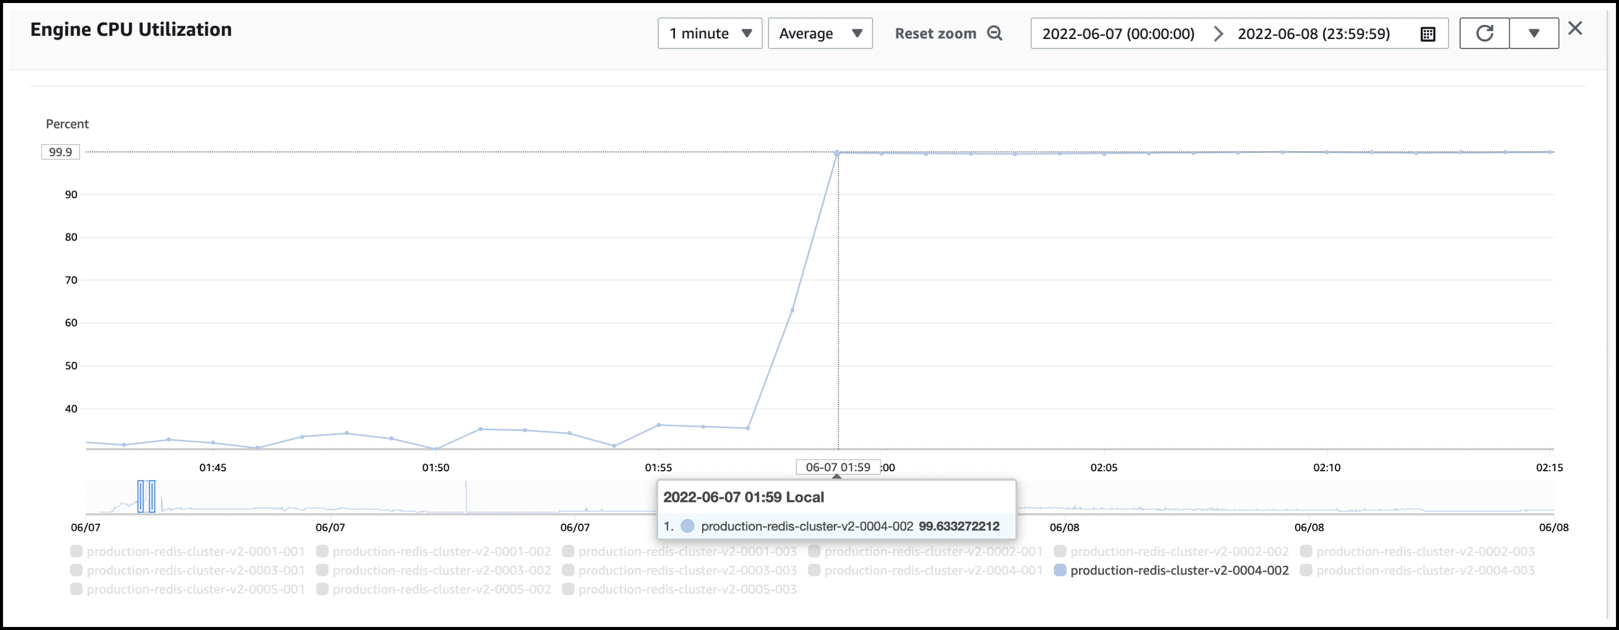
Task: Toggle production-redis-cluster-v2-0004-003 series
Action: tap(1417, 570)
